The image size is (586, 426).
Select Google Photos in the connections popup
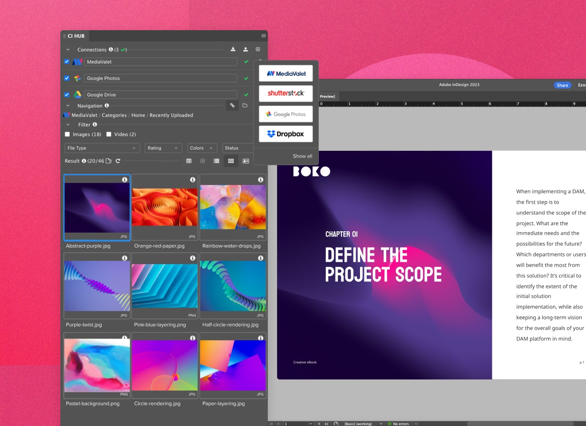[286, 114]
